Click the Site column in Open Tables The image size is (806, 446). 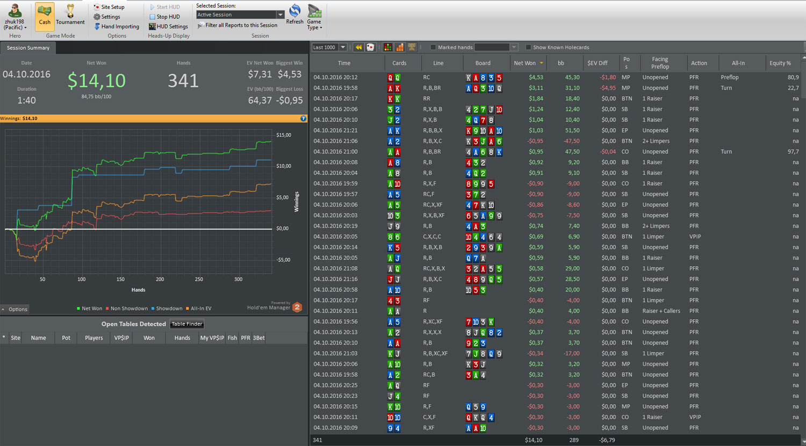pyautogui.click(x=16, y=338)
